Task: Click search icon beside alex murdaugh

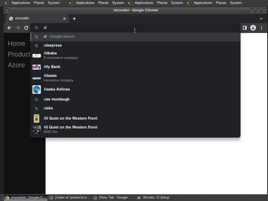Action: tap(36, 99)
